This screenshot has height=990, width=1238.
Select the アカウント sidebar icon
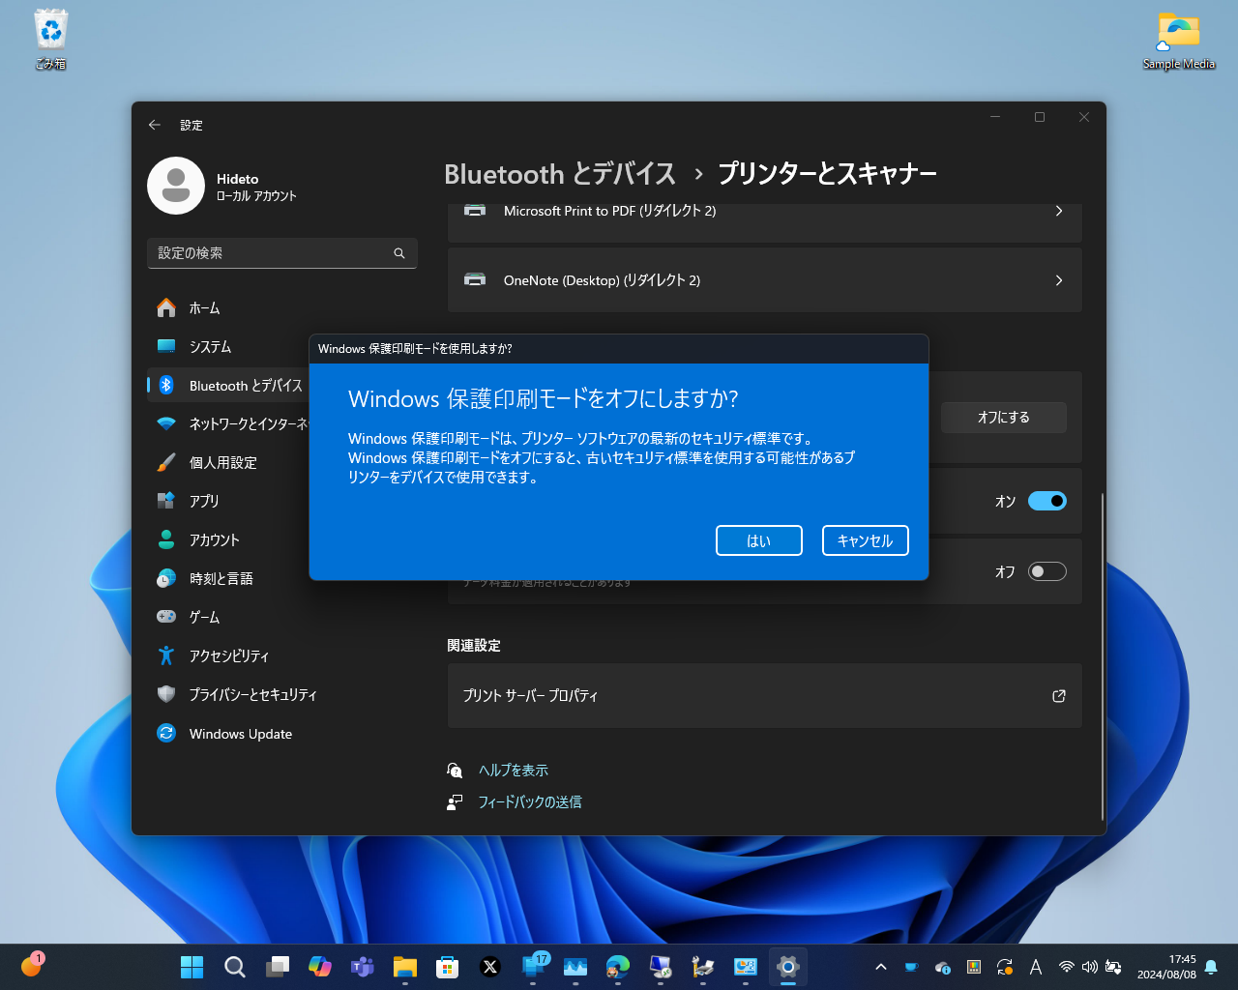point(166,539)
